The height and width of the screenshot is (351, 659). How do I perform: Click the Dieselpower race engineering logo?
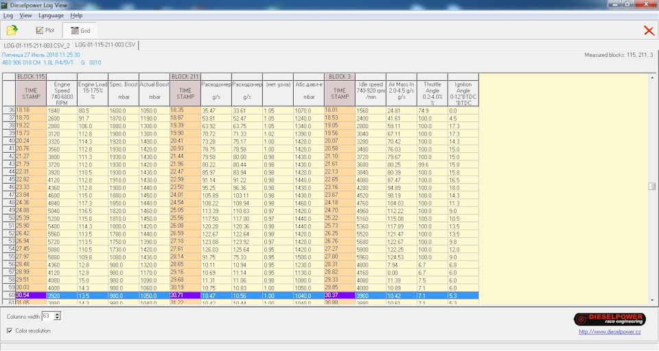[609, 319]
